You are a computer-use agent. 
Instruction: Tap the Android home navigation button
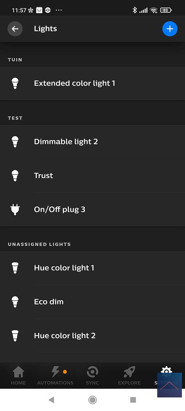click(x=92, y=400)
